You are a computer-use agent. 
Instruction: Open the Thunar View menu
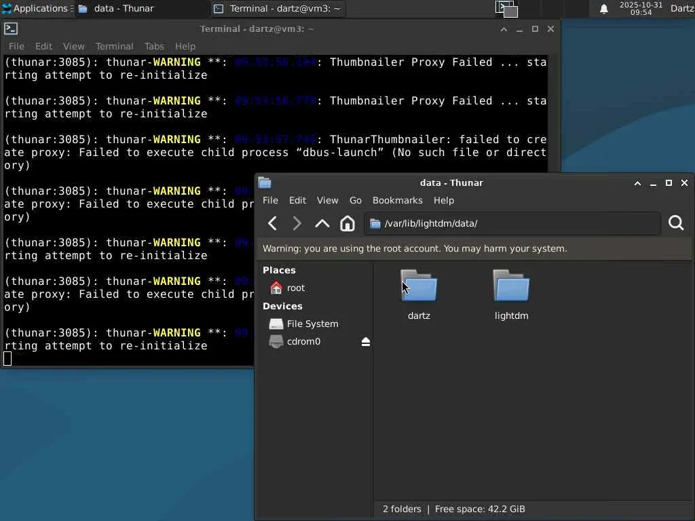click(328, 200)
